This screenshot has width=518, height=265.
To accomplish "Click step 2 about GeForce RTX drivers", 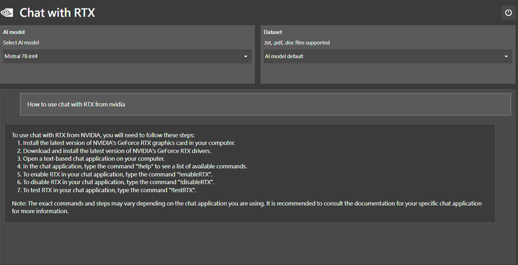I will tap(114, 151).
